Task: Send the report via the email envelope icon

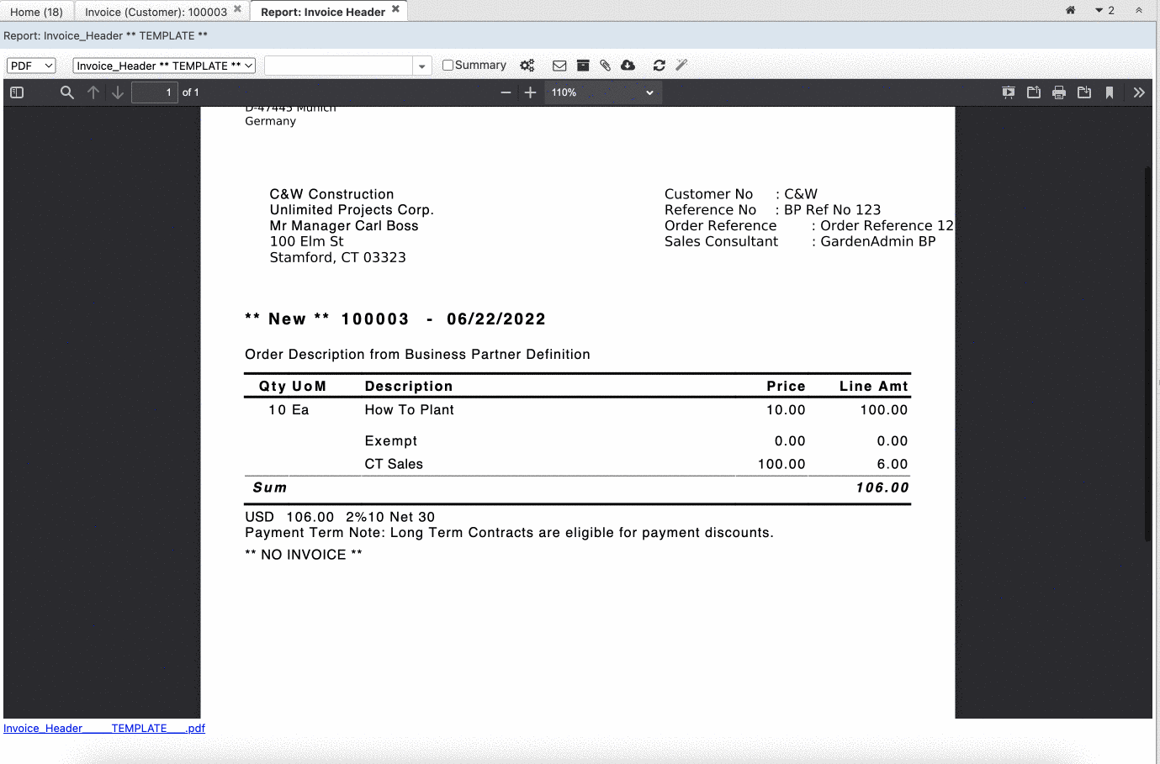Action: coord(559,65)
